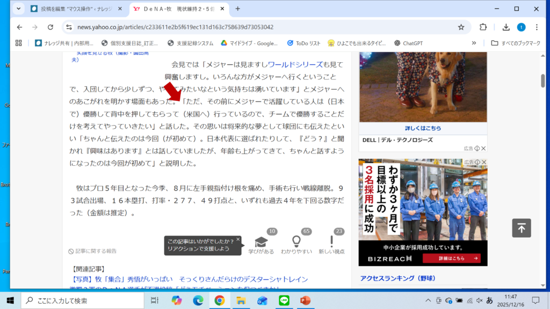
Task: Open the Chrome extensions puzzle icon
Action: [483, 27]
